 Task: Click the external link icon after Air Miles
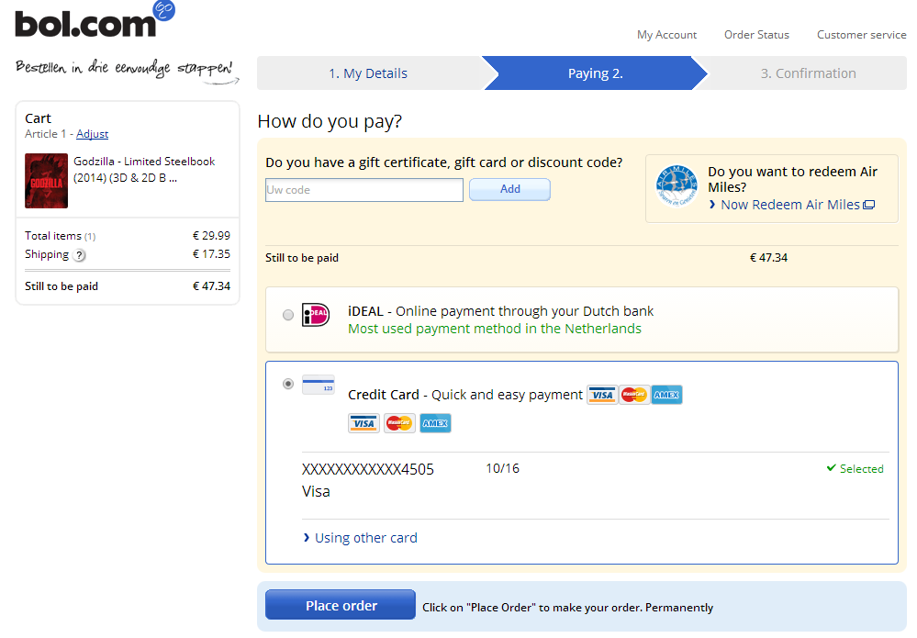pos(869,205)
